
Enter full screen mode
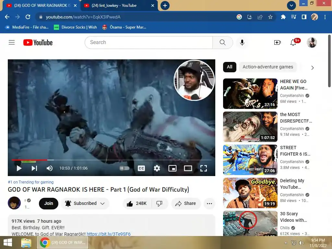pos(204,168)
